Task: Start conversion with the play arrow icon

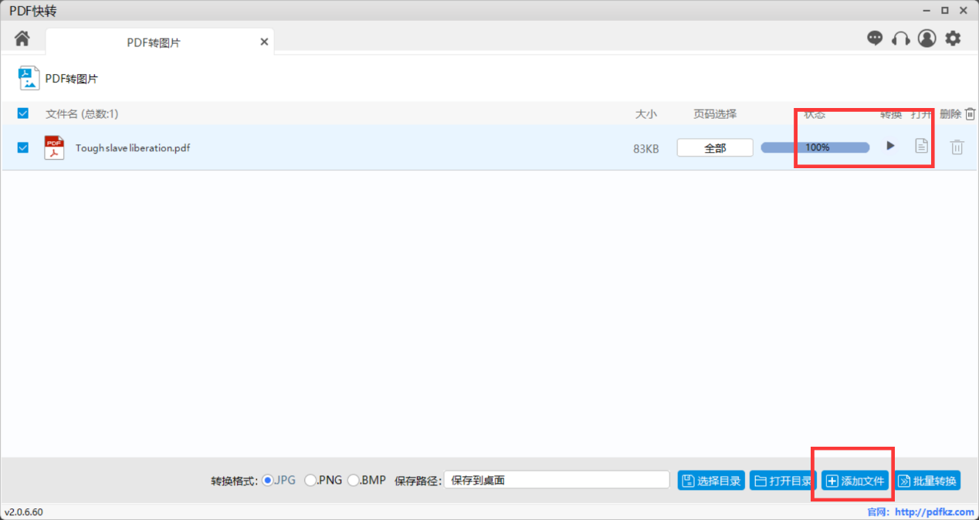Action: pyautogui.click(x=890, y=146)
